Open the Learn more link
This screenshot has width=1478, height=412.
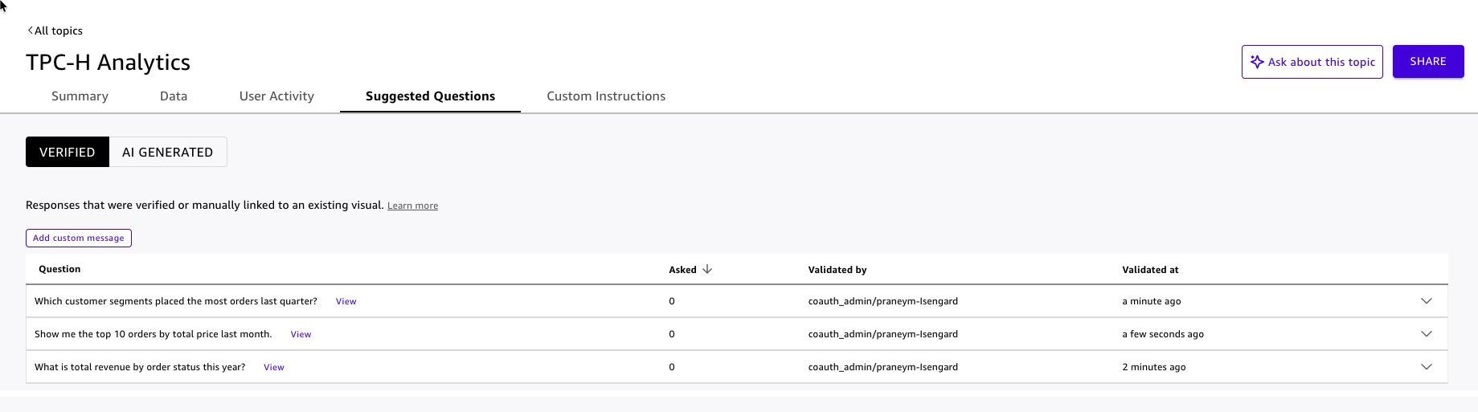pos(412,206)
